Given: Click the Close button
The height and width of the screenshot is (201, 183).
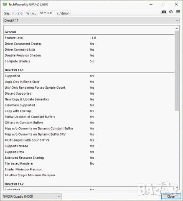Looking at the screenshot, I should (171, 196).
